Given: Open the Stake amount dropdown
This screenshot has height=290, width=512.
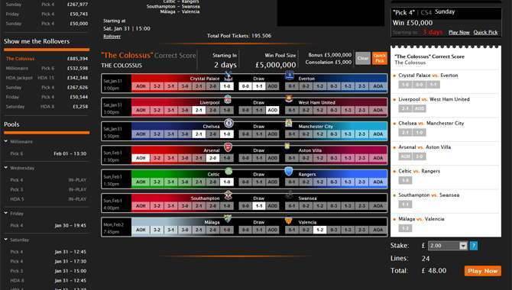Looking at the screenshot, I should 463,246.
